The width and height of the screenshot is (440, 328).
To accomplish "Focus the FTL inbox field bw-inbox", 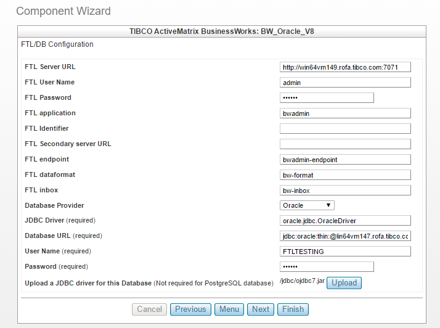I will point(345,191).
